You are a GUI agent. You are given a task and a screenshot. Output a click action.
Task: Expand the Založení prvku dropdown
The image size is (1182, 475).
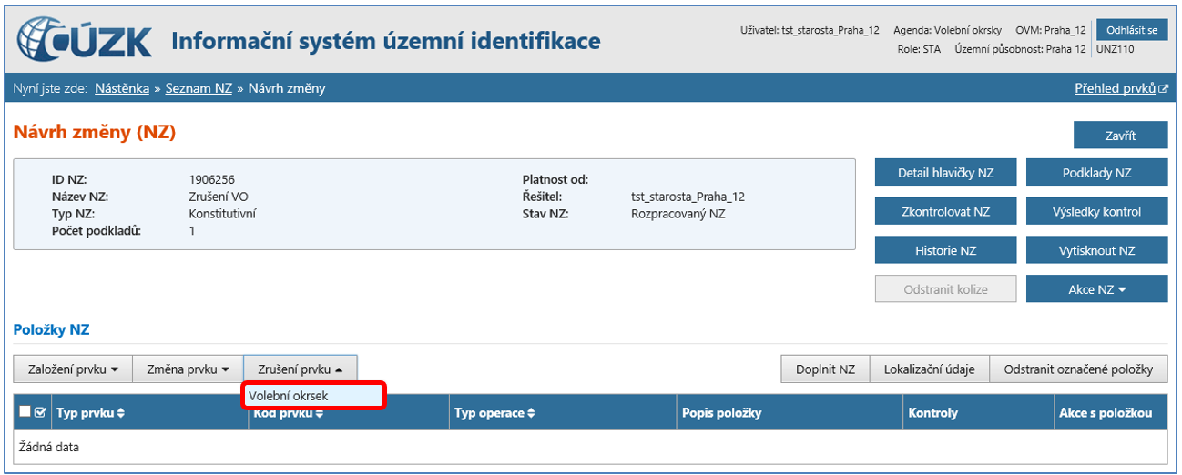pyautogui.click(x=73, y=369)
